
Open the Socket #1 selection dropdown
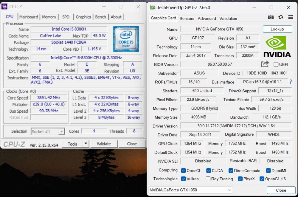[x=48, y=131]
